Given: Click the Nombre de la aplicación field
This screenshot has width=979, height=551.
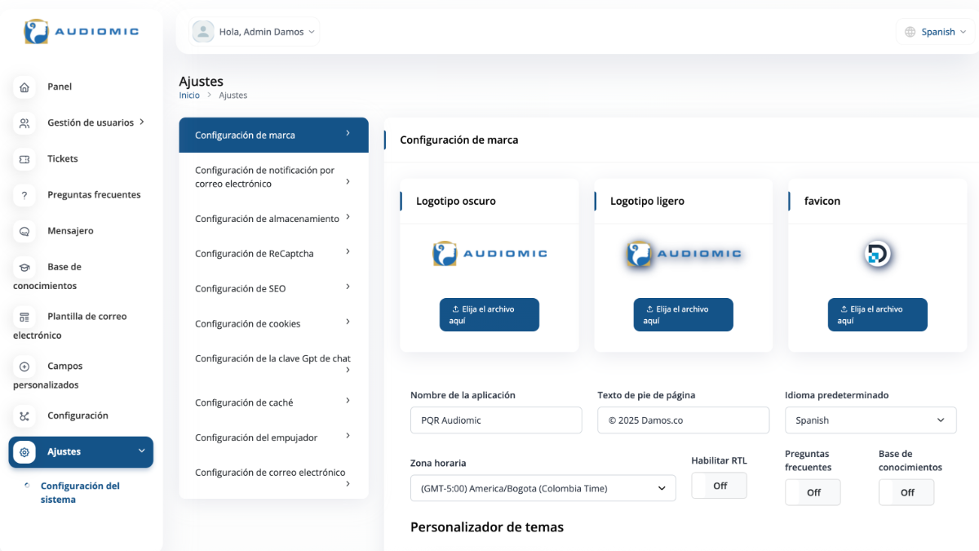Looking at the screenshot, I should tap(496, 420).
